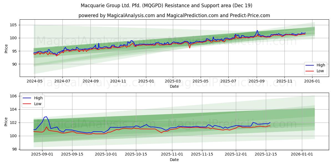Expand the bottom chart legend box
The width and height of the screenshot is (333, 166).
pos(33,101)
